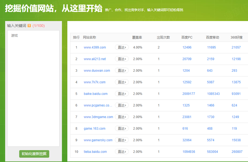Click 360好搜 value 1249 for 3dmgame

click(x=235, y=117)
